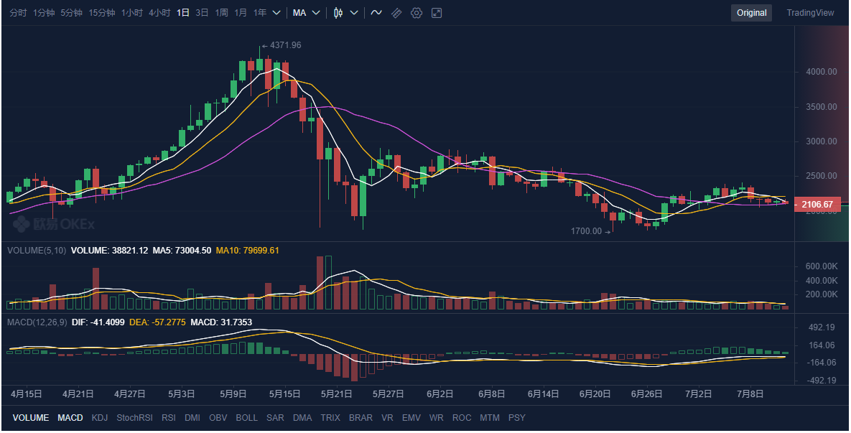The image size is (851, 433).
Task: Enable the WR indicator
Action: coord(437,418)
